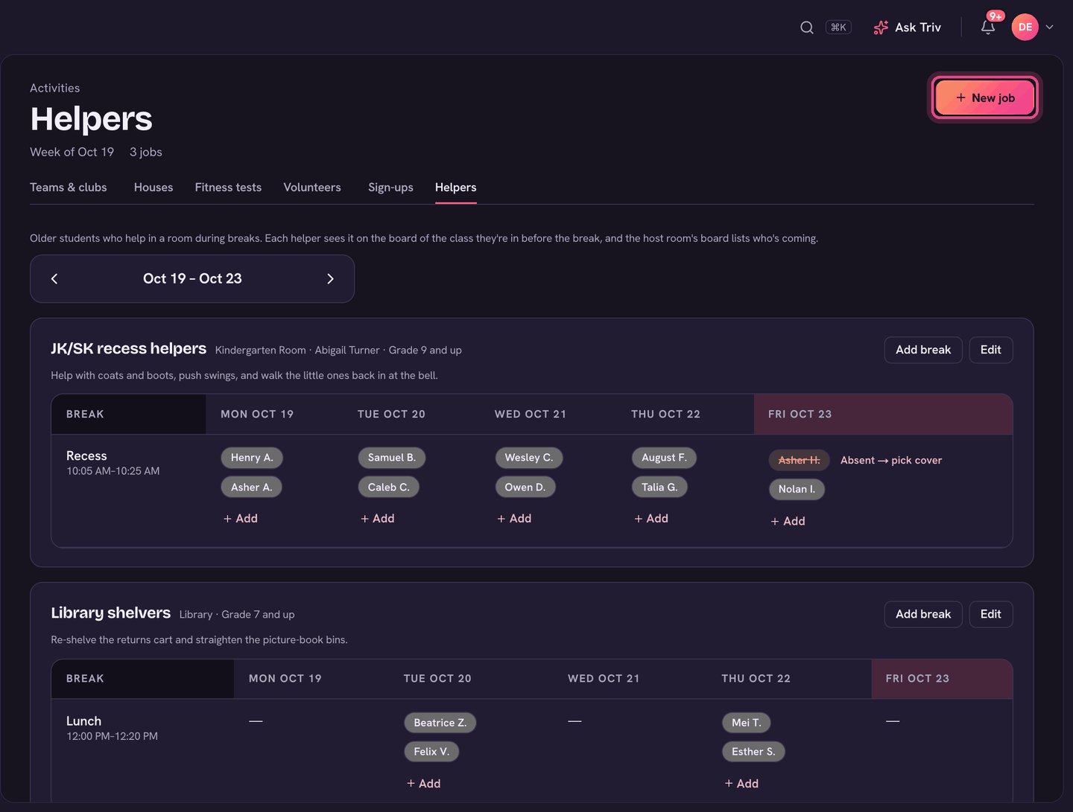Open the Fitness tests tab
The image size is (1073, 812).
coord(228,188)
